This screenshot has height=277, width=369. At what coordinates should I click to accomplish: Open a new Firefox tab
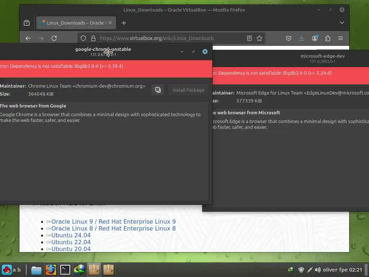tap(124, 23)
